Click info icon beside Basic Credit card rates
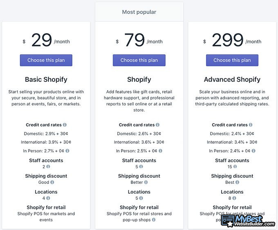The height and width of the screenshot is (230, 278). [x=65, y=125]
